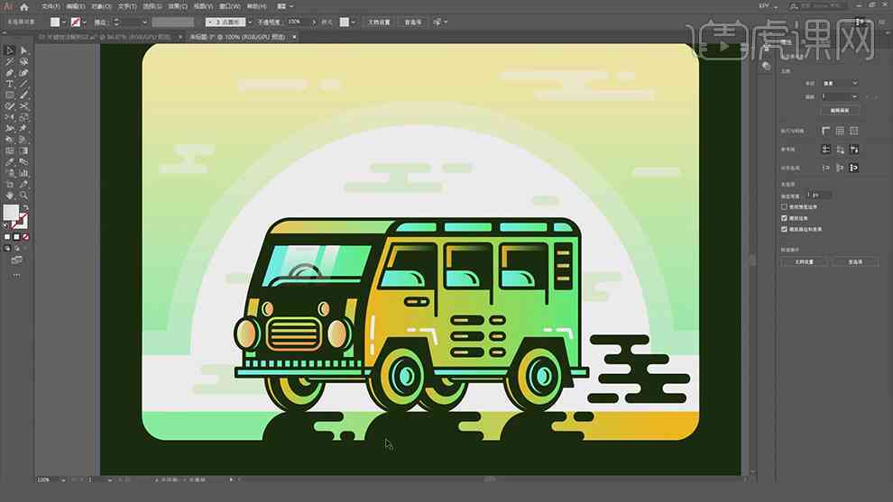The width and height of the screenshot is (893, 502).
Task: Select the Pen tool
Action: 10,73
